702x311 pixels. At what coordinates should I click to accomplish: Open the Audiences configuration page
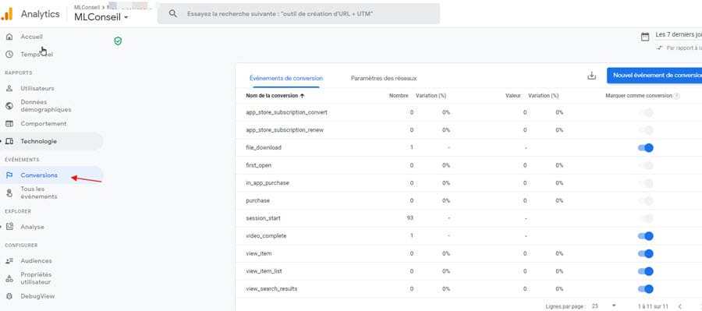(x=36, y=261)
